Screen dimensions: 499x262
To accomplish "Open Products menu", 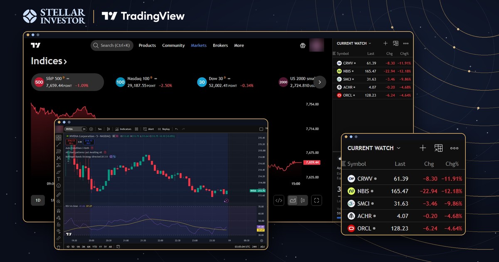I will click(x=147, y=45).
